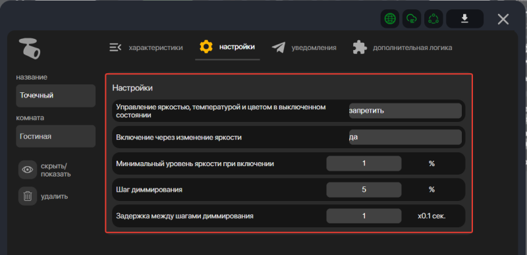This screenshot has height=255, width=527.
Task: Edit Задержка между шагами диммирования value
Action: click(x=364, y=216)
